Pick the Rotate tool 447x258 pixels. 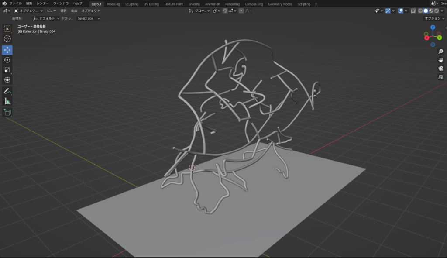click(x=7, y=60)
